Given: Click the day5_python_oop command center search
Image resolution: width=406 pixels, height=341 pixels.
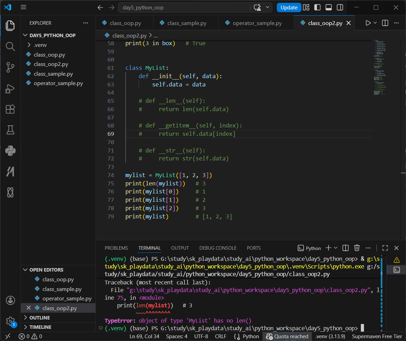Looking at the screenshot, I should [x=184, y=8].
